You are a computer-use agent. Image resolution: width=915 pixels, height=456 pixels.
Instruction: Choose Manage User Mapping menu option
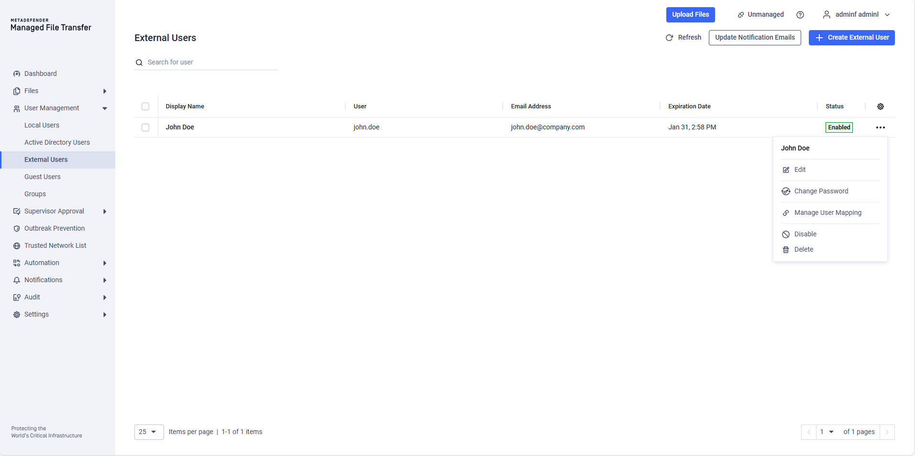[827, 212]
